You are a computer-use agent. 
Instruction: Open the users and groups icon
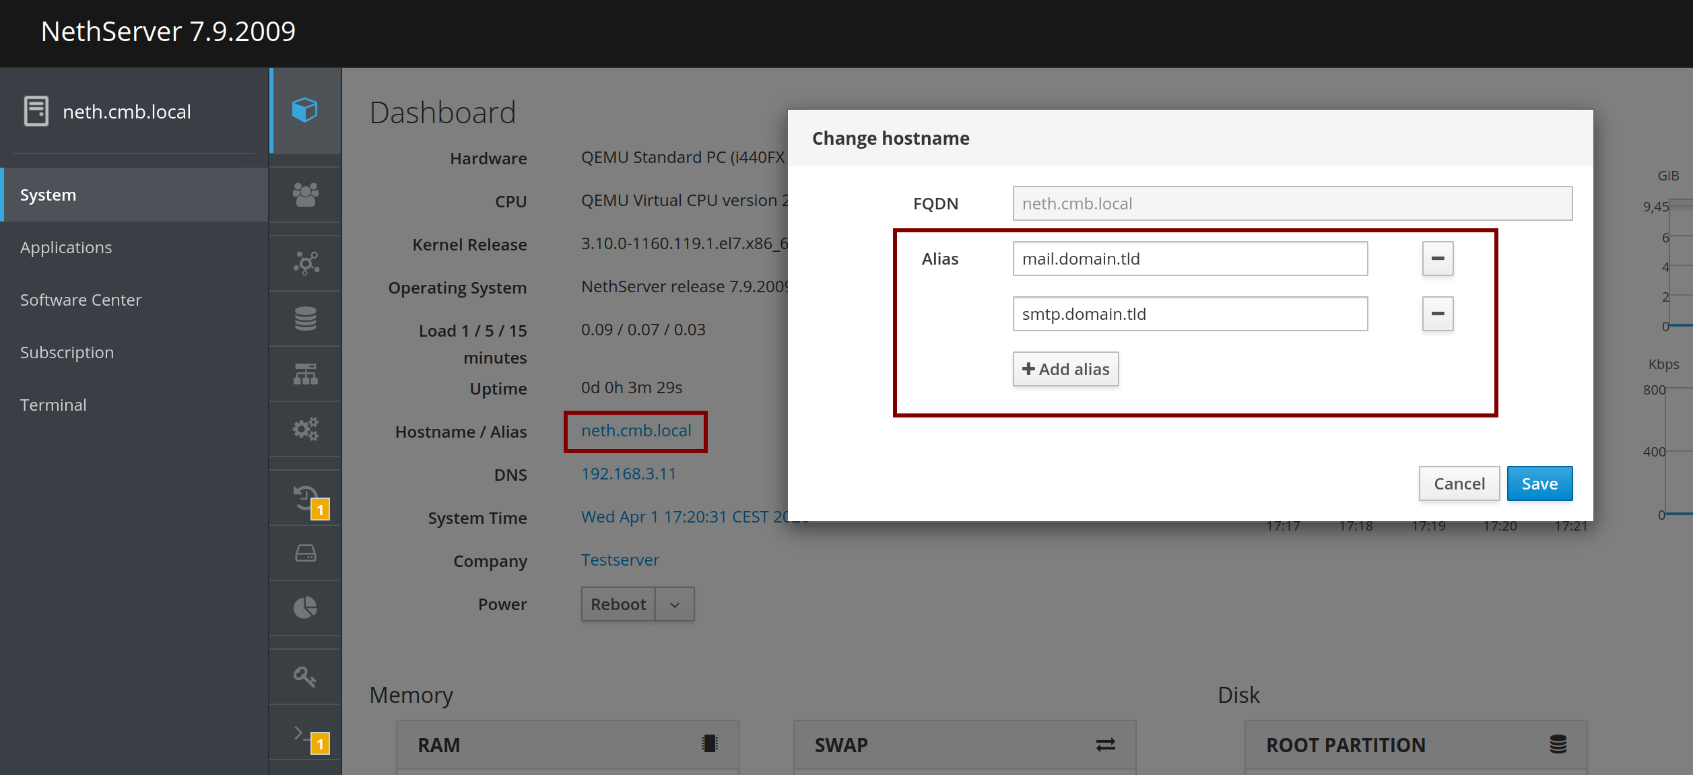click(305, 195)
